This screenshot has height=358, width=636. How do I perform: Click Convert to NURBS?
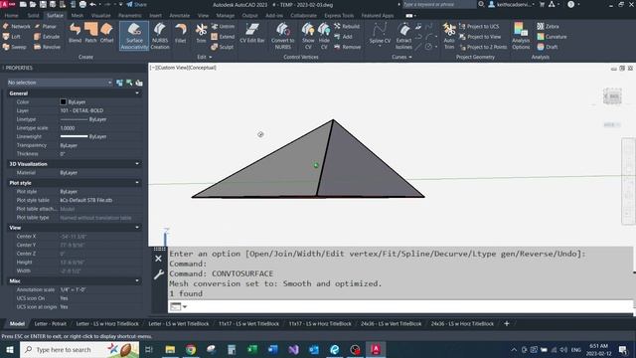[x=282, y=36]
